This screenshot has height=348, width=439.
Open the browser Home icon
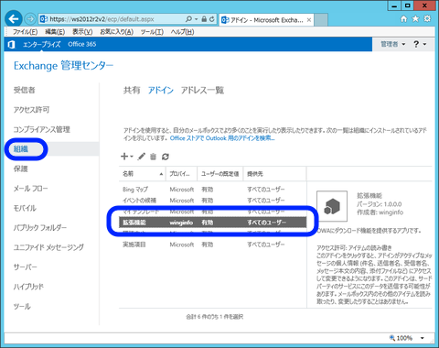coord(403,19)
